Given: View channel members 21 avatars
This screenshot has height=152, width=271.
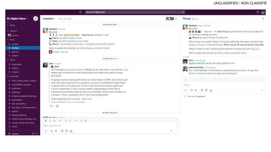Looking at the screenshot, I should coord(172,19).
